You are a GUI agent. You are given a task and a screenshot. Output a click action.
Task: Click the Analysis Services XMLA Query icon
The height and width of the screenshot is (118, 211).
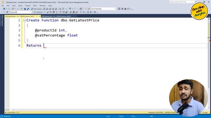pyautogui.click(x=53, y=9)
